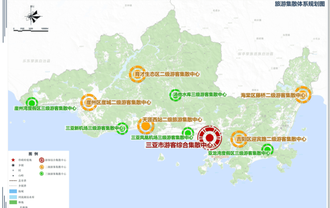
Task: Click the green third-level center legend symbol
Action: pyautogui.click(x=42, y=174)
